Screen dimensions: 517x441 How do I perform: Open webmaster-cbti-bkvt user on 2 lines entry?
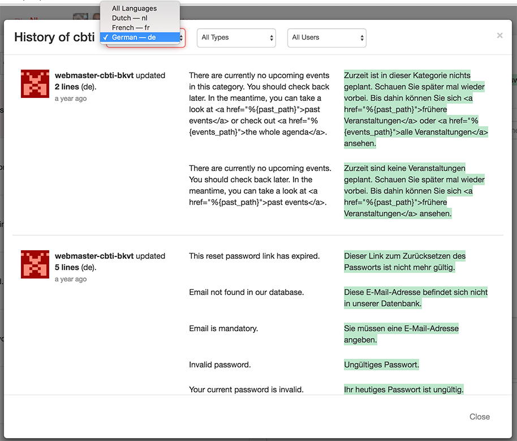pos(94,76)
